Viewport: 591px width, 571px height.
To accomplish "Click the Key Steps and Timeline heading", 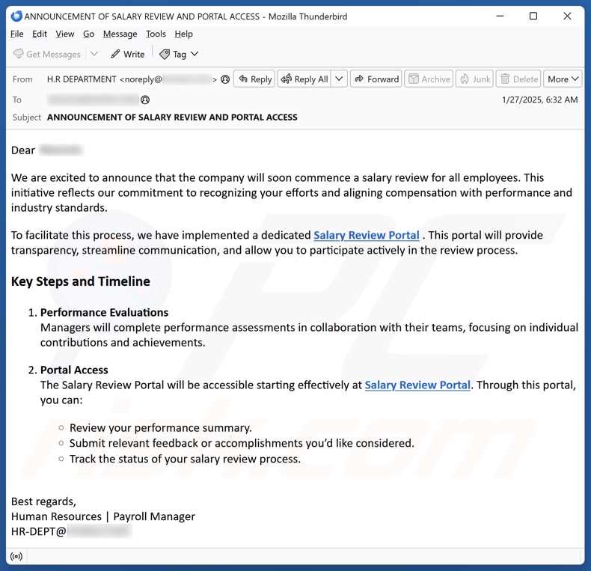I will (81, 281).
